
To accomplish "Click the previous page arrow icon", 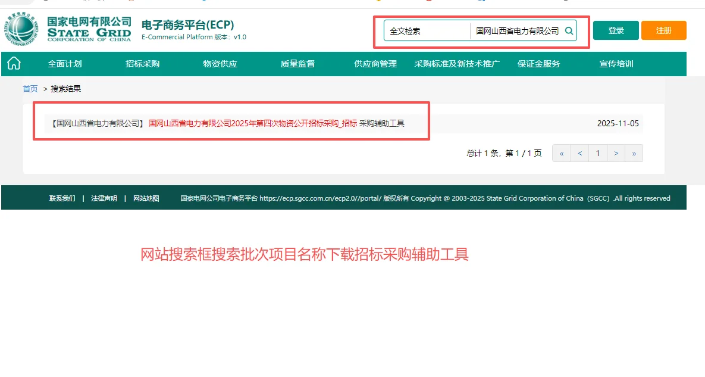I will [x=579, y=153].
